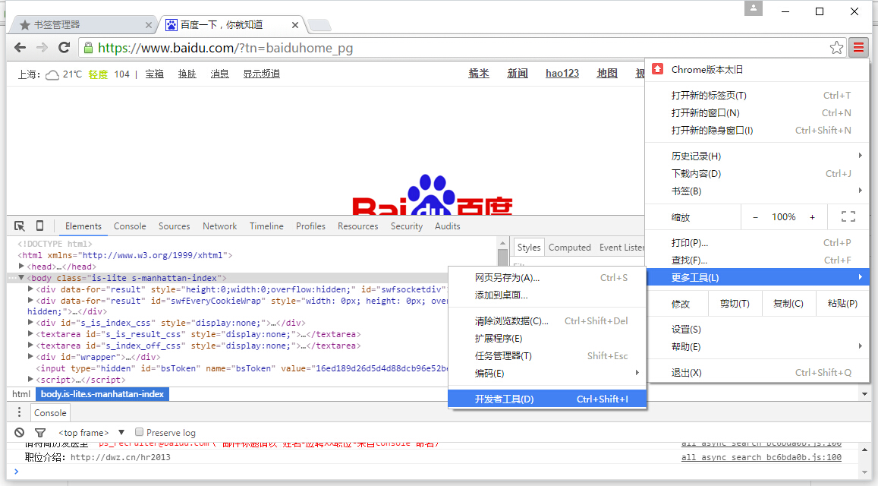Toggle the device mode icon in DevTools
This screenshot has width=878, height=486.
point(40,226)
